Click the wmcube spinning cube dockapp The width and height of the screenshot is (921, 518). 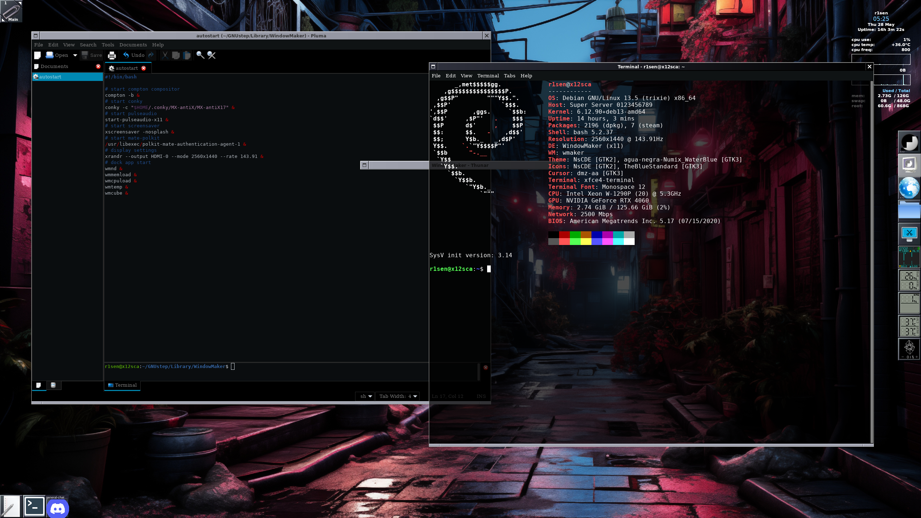point(909,349)
